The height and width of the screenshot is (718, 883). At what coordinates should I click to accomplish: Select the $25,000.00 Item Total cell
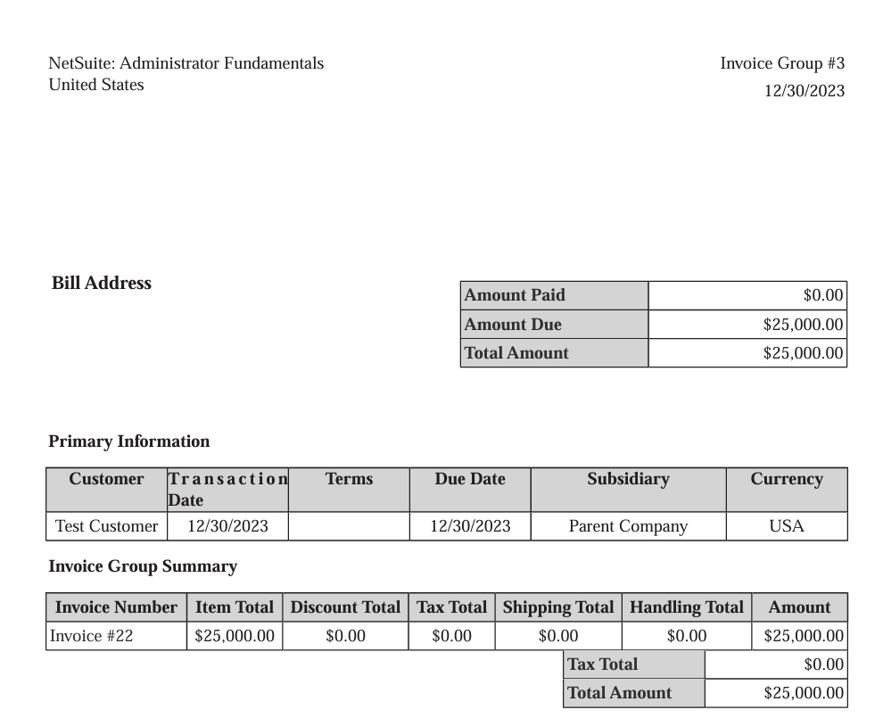click(235, 636)
